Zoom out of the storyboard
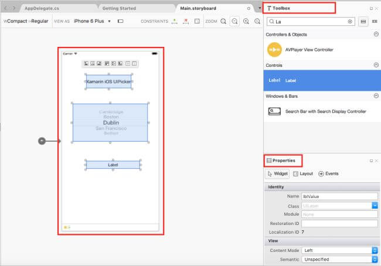 point(234,21)
